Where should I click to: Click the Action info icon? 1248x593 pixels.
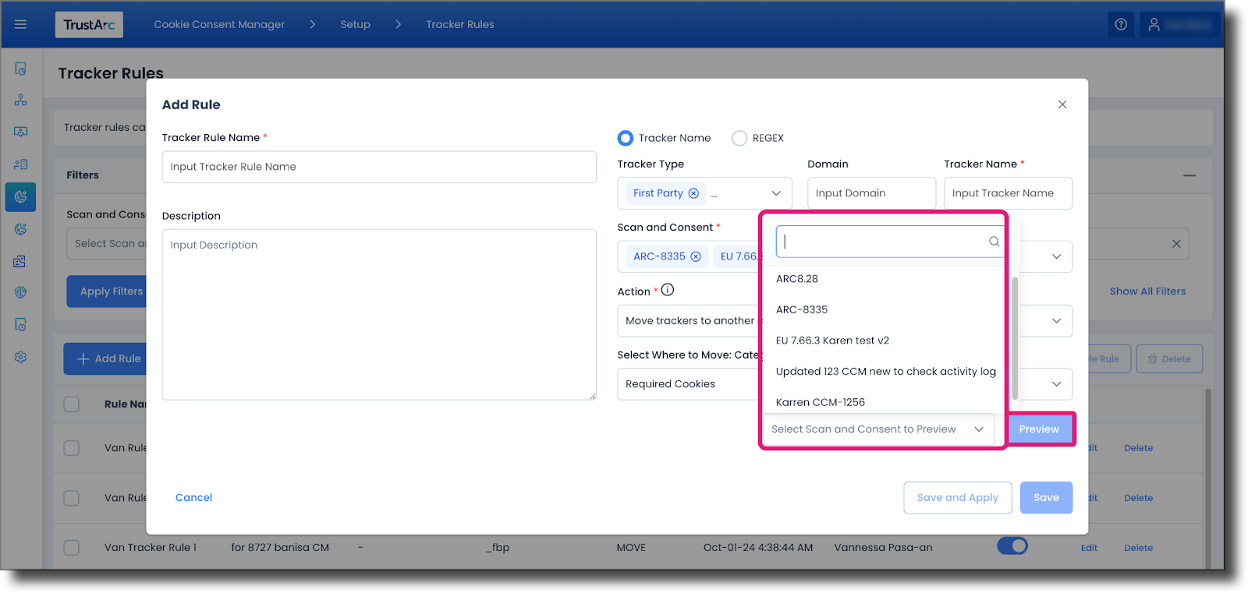(x=668, y=290)
